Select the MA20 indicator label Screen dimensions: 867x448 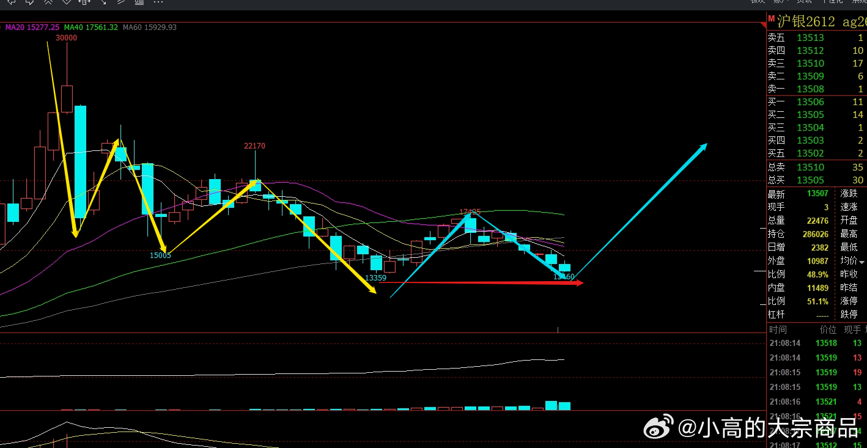(32, 28)
